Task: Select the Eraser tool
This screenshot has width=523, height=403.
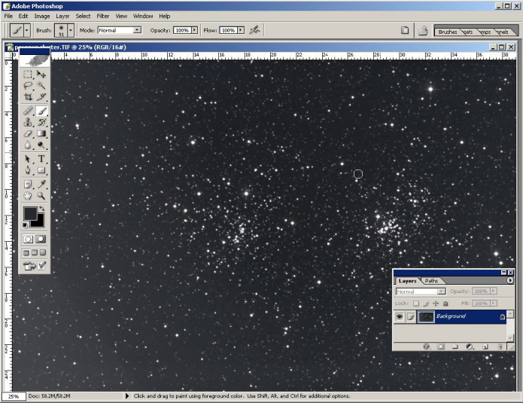Action: point(28,133)
